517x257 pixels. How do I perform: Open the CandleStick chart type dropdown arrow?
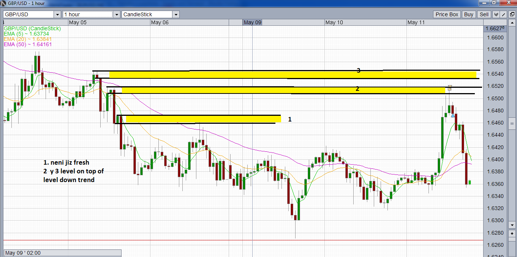(175, 14)
